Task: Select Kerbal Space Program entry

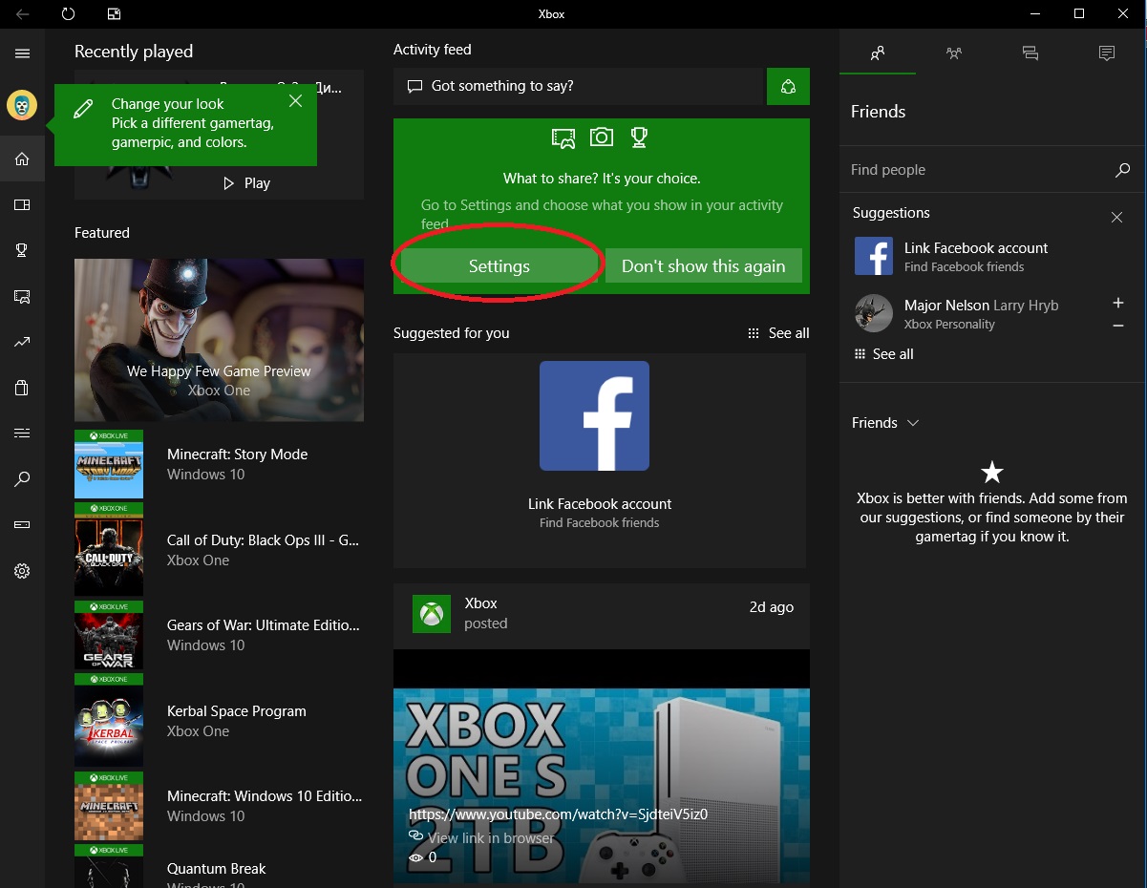Action: click(x=219, y=721)
